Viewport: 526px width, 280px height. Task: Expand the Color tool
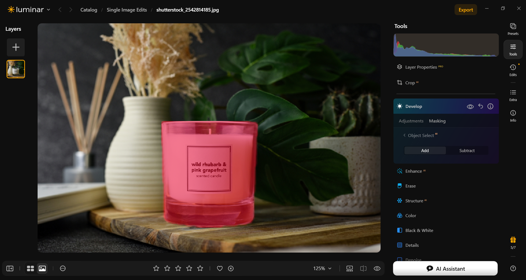[x=446, y=215]
